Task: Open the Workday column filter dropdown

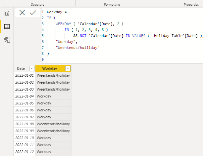Action: coord(68,68)
